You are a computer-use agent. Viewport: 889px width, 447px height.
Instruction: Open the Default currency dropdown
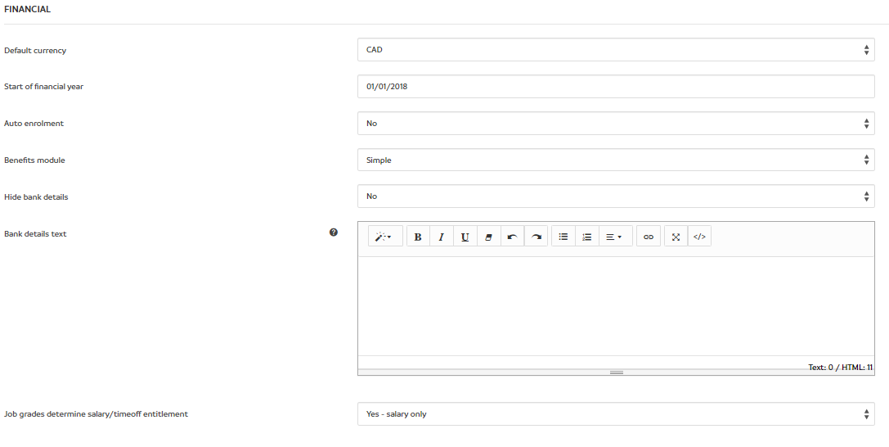click(616, 50)
